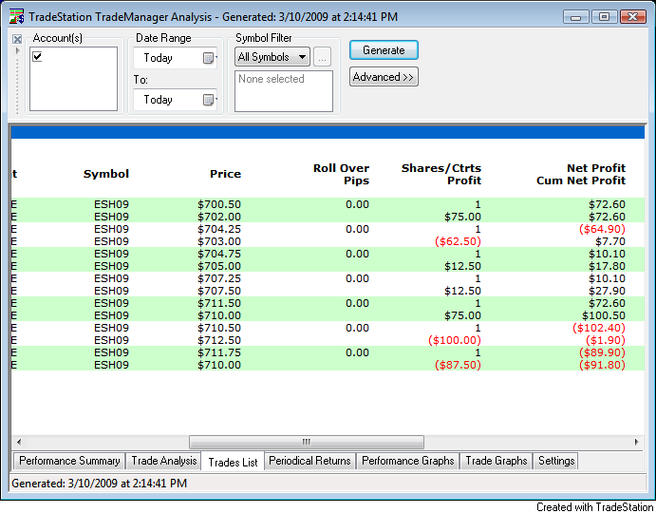
Task: Click ESH09 symbol in $712.50 row
Action: pyautogui.click(x=111, y=340)
